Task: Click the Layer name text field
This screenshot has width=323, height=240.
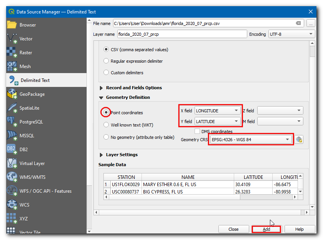Action: [181, 34]
